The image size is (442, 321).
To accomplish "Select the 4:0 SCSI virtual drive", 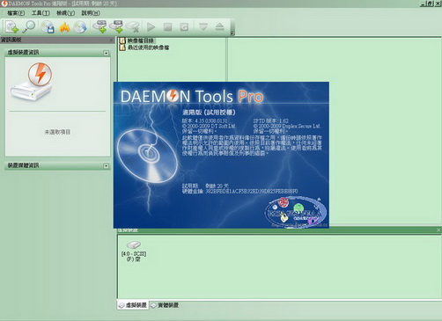I will tap(134, 252).
